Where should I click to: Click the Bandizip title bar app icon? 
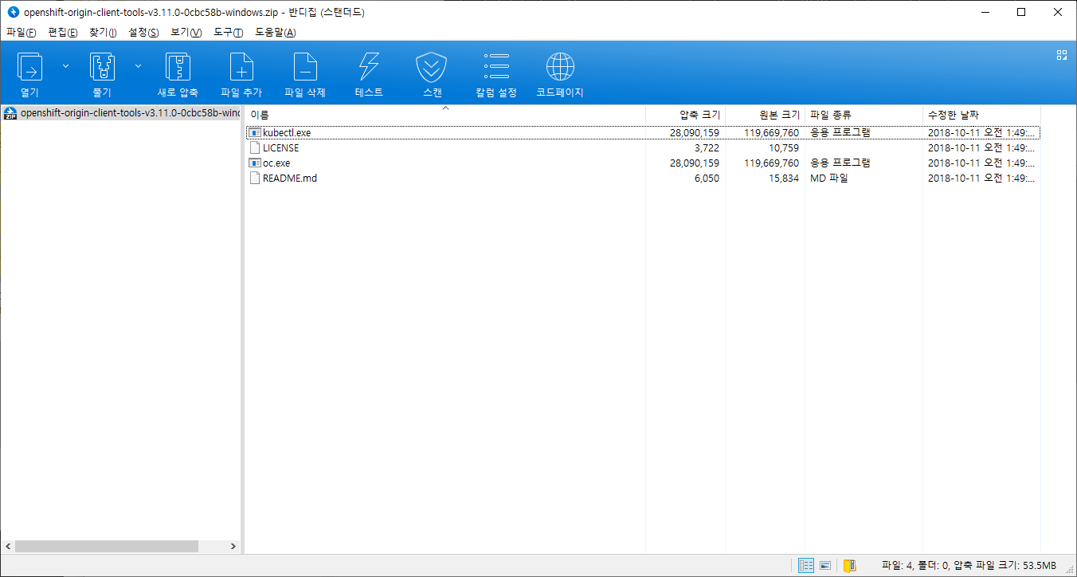(x=13, y=12)
